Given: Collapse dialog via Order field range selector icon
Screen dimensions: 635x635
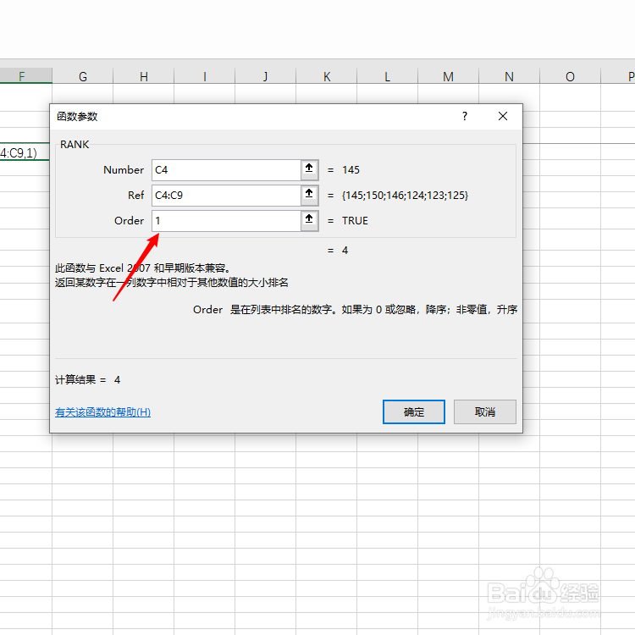Looking at the screenshot, I should tap(309, 221).
